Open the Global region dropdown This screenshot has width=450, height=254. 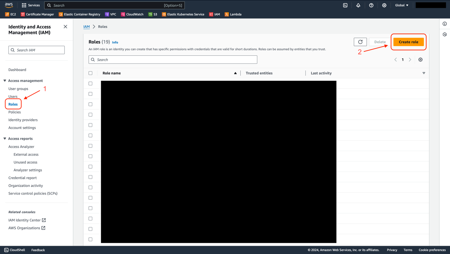[x=402, y=5]
